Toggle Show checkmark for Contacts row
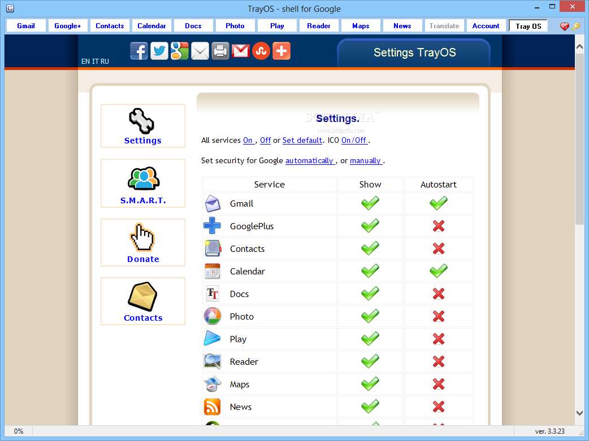Viewport: 589px width, 441px height. (x=370, y=248)
